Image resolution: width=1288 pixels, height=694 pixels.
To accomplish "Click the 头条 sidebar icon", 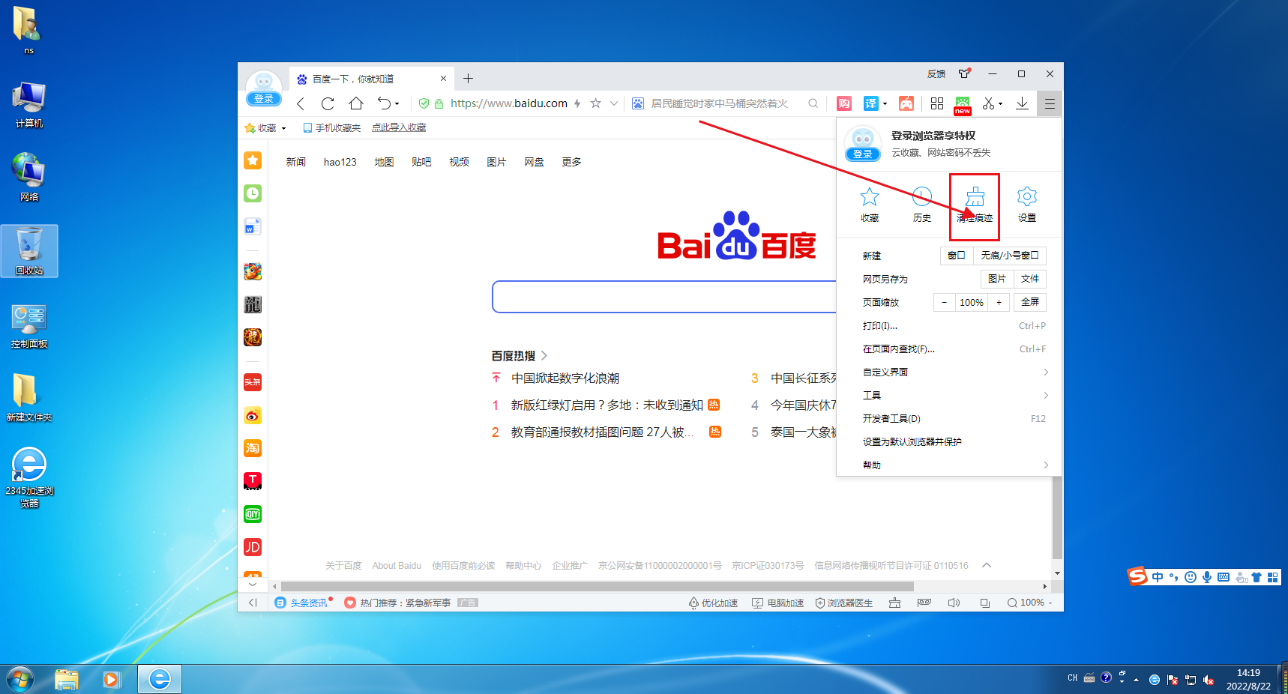I will (x=253, y=382).
